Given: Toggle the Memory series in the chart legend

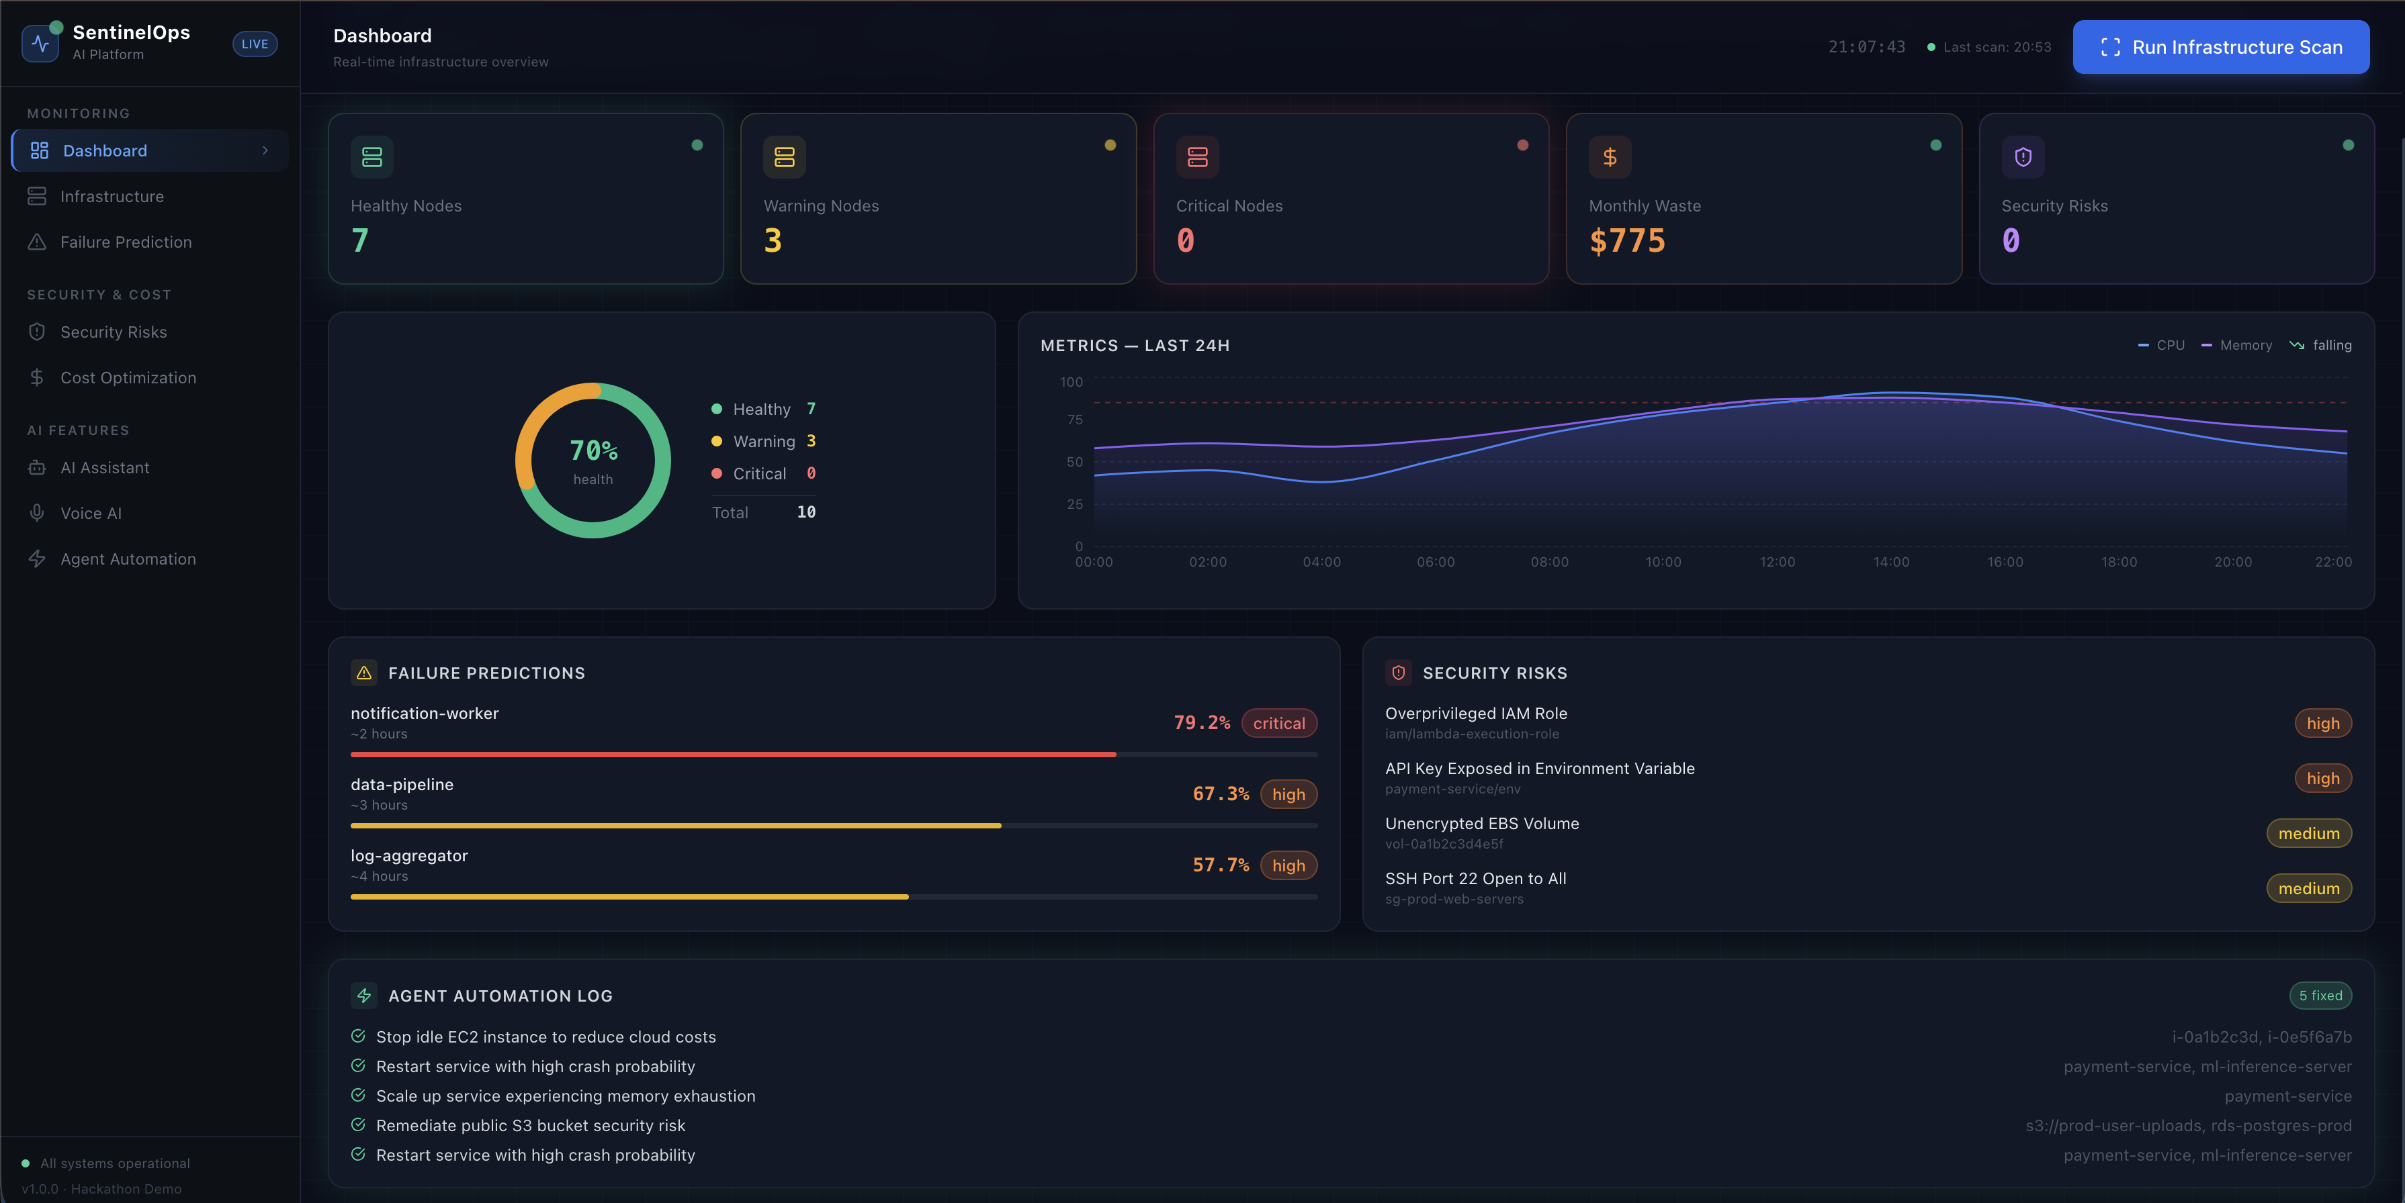Looking at the screenshot, I should pyautogui.click(x=2237, y=345).
